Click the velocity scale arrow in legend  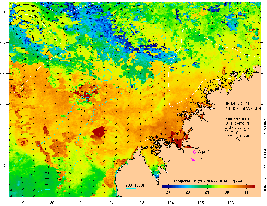point(234,140)
